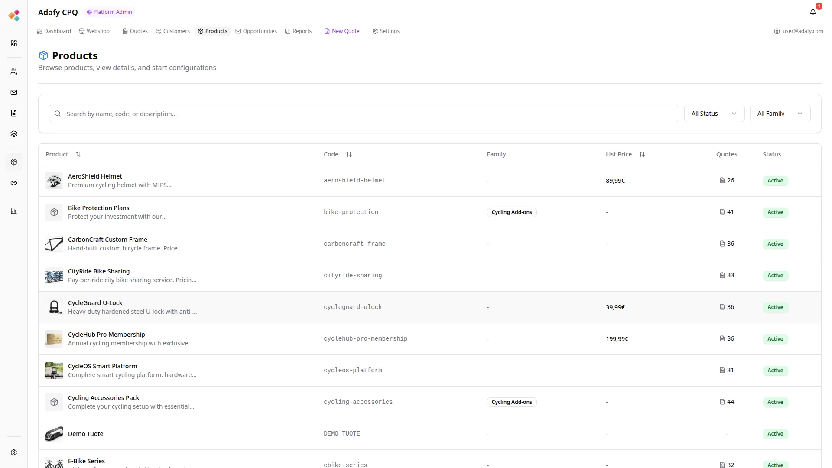The height and width of the screenshot is (468, 832).
Task: Switch to the Opportunities tab
Action: point(256,31)
